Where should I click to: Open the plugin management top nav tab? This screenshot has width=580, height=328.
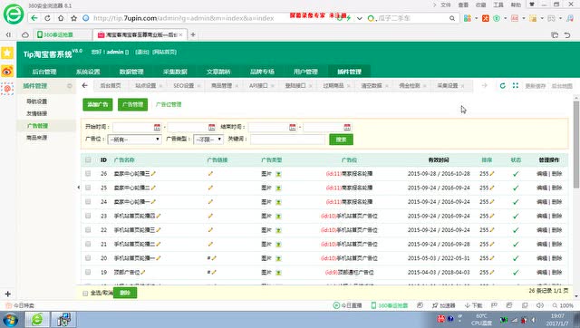pos(349,72)
